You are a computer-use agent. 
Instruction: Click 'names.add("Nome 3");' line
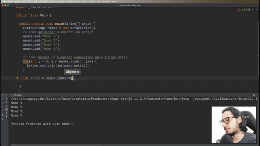pos(42,45)
